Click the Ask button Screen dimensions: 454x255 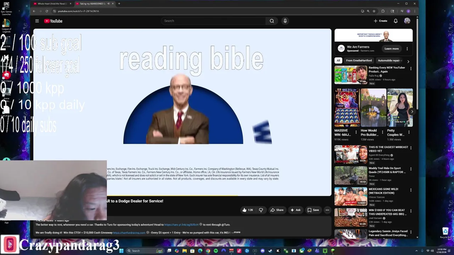coord(295,210)
